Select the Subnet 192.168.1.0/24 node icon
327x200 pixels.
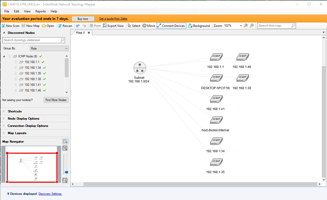[140, 68]
